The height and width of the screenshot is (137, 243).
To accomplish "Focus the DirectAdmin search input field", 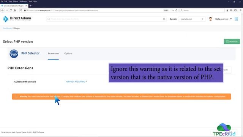I will (106, 19).
